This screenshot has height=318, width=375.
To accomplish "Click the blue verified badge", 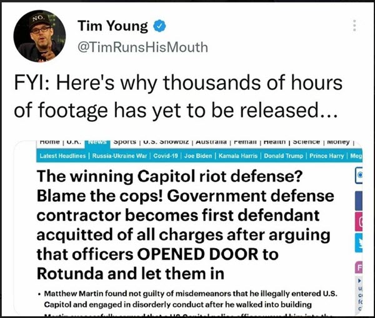I will [x=159, y=26].
